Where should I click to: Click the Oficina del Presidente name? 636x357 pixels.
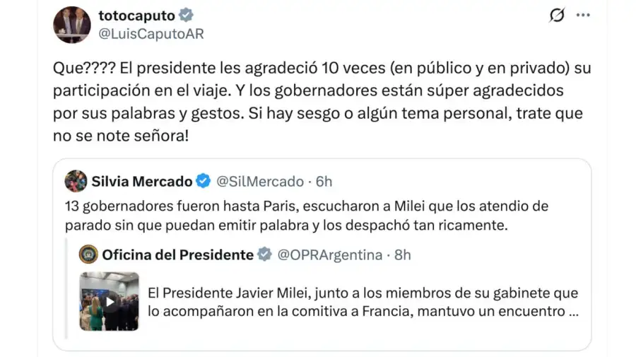[177, 254]
